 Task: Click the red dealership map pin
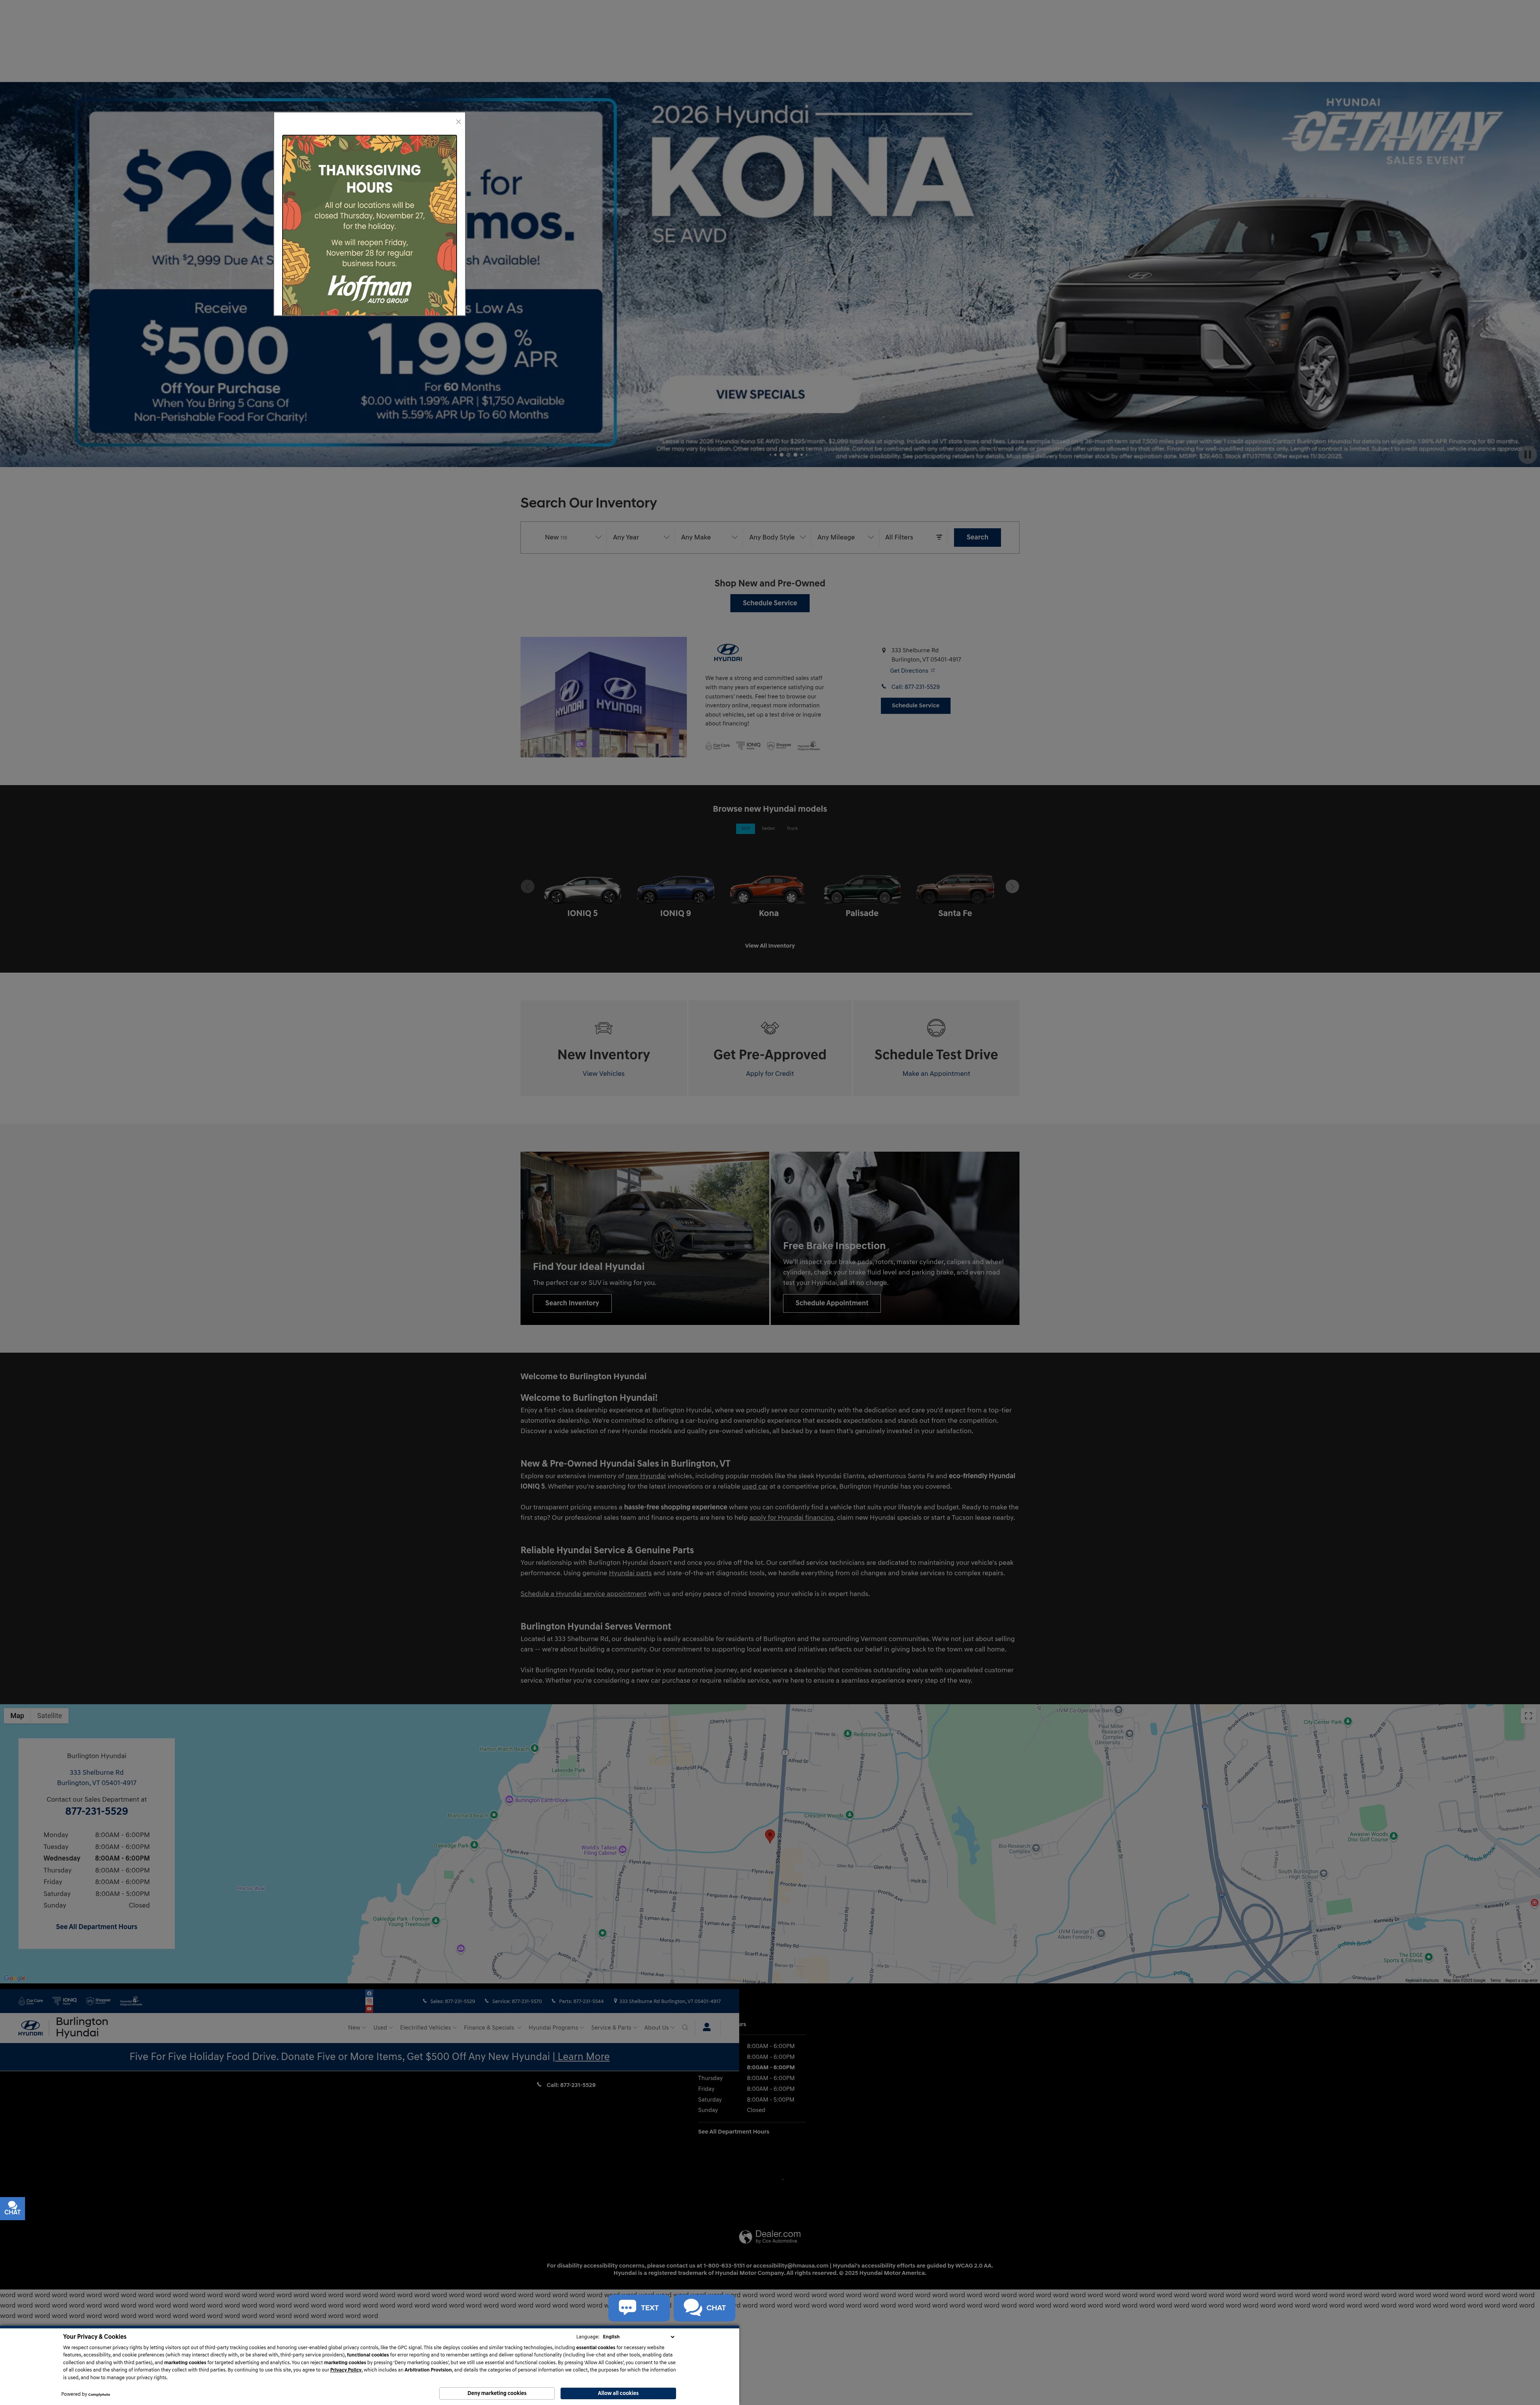pyautogui.click(x=770, y=1836)
